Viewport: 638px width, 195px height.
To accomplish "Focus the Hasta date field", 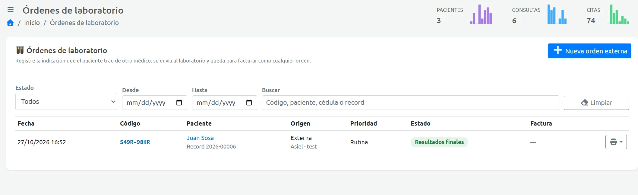I will (x=225, y=103).
